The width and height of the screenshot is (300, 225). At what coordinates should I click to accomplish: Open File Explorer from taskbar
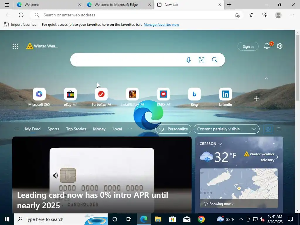[158, 219]
